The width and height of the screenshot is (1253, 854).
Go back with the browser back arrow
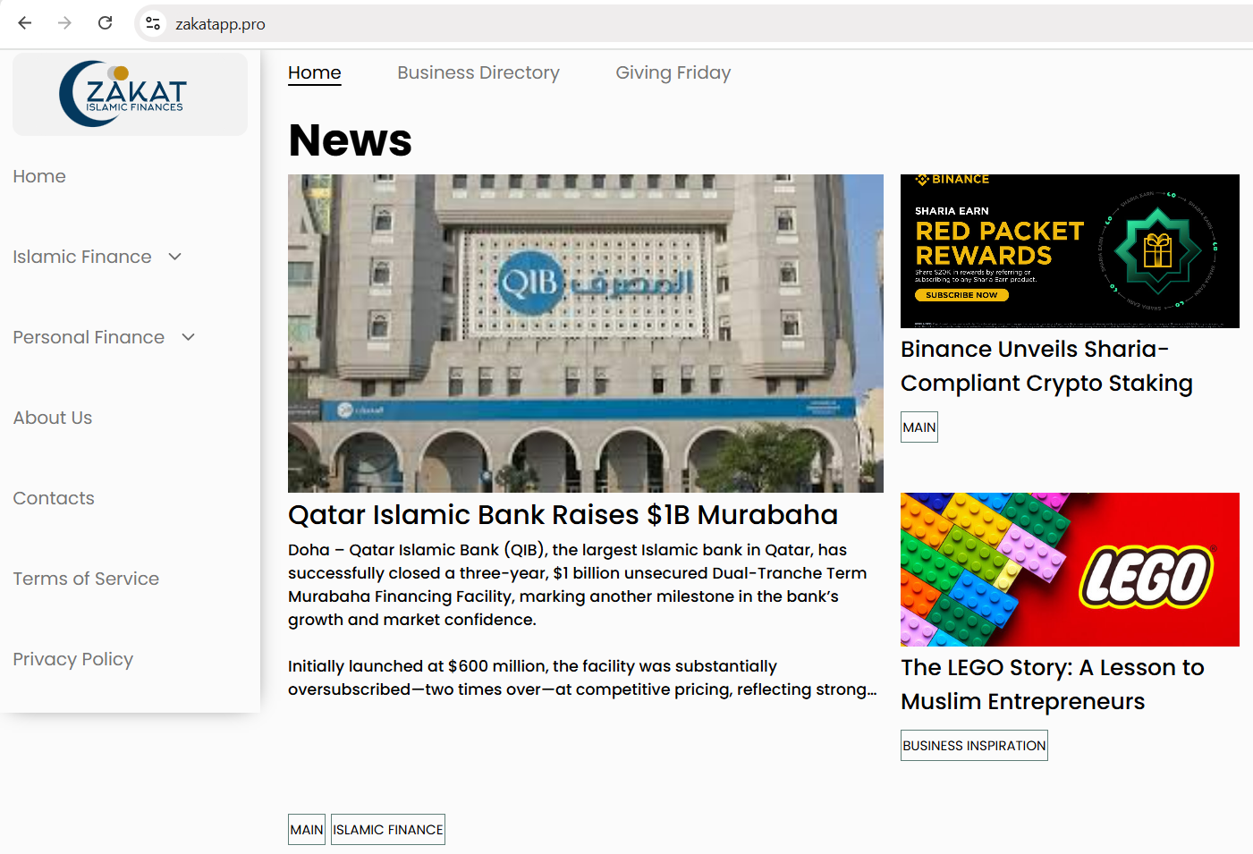25,23
